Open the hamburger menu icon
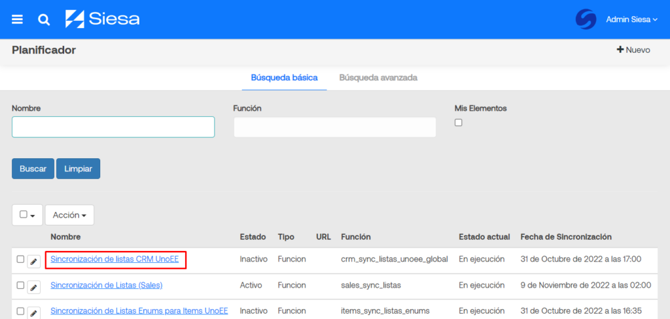Image resolution: width=670 pixels, height=319 pixels. [x=18, y=20]
